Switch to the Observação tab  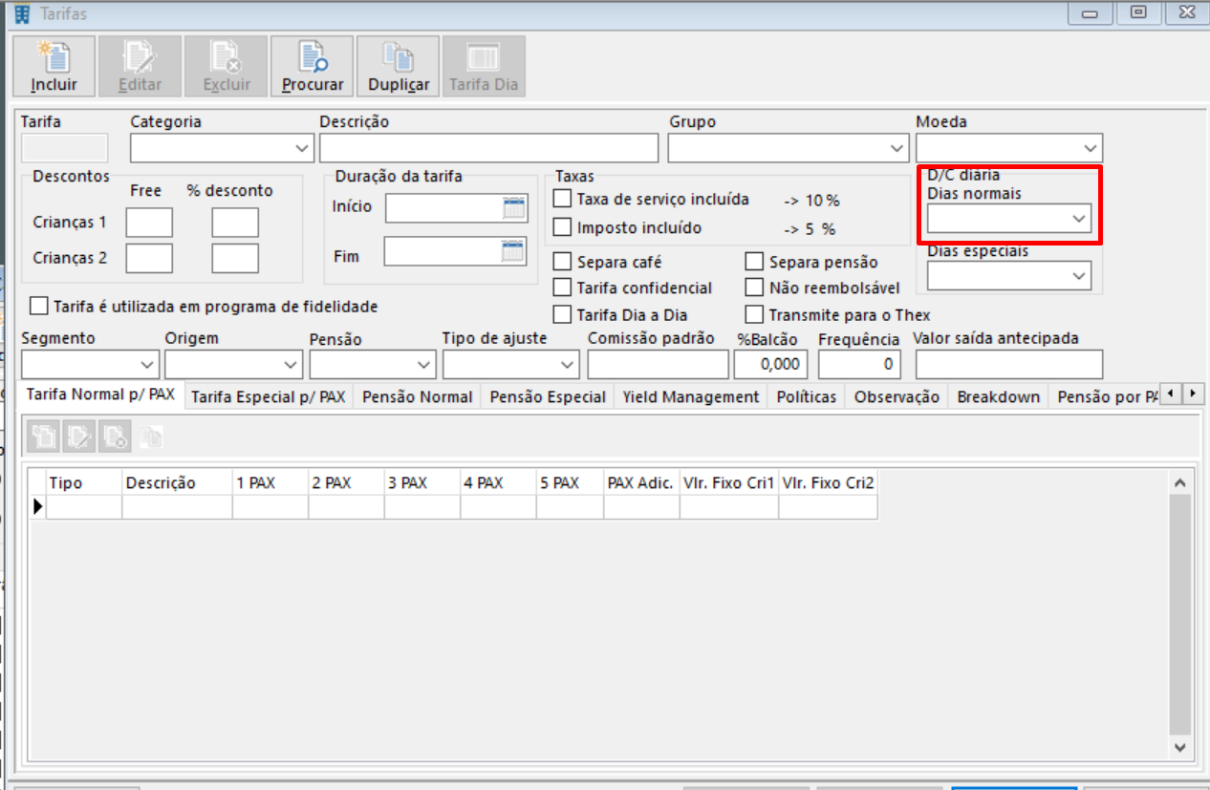coord(897,397)
